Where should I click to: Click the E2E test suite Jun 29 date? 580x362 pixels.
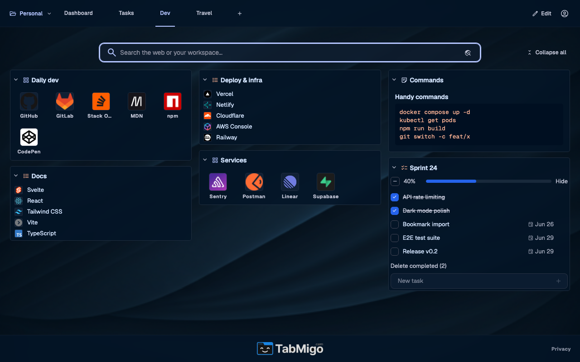[x=541, y=238]
